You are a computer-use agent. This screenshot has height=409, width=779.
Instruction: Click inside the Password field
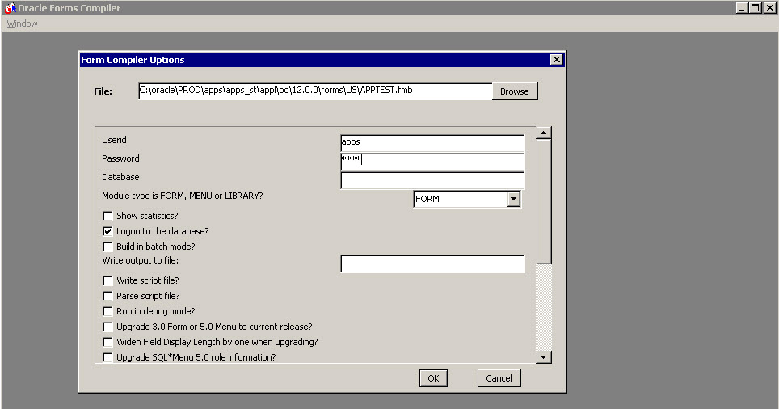coord(432,162)
